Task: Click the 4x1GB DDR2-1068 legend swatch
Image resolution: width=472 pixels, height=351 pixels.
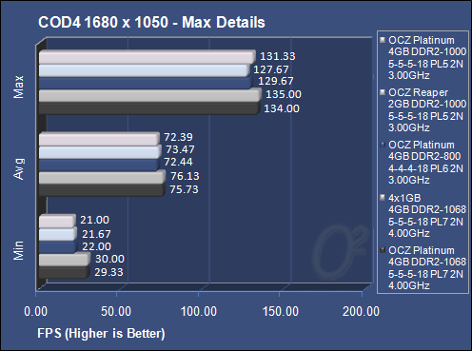Action: 383,198
